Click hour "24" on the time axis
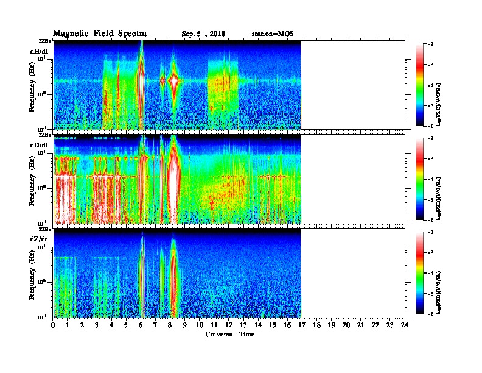Image resolution: width=482 pixels, height=373 pixels. (404, 325)
